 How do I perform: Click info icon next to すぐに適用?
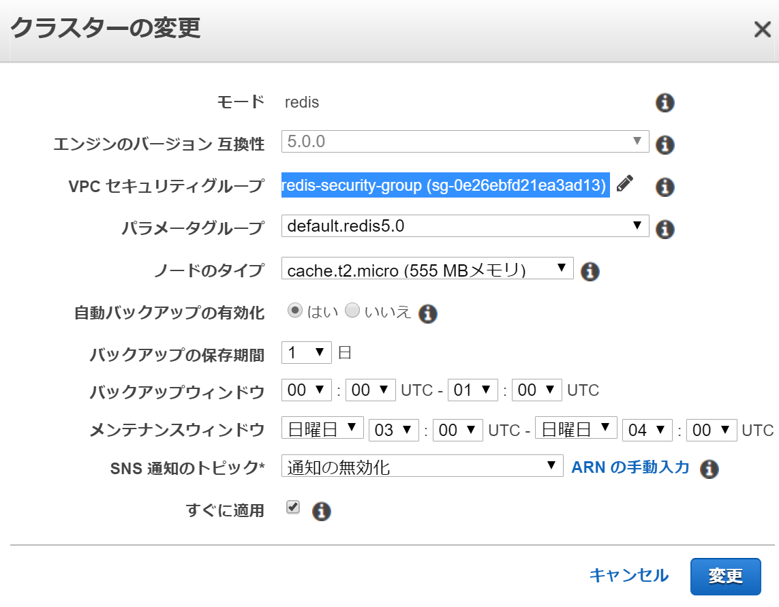(321, 511)
